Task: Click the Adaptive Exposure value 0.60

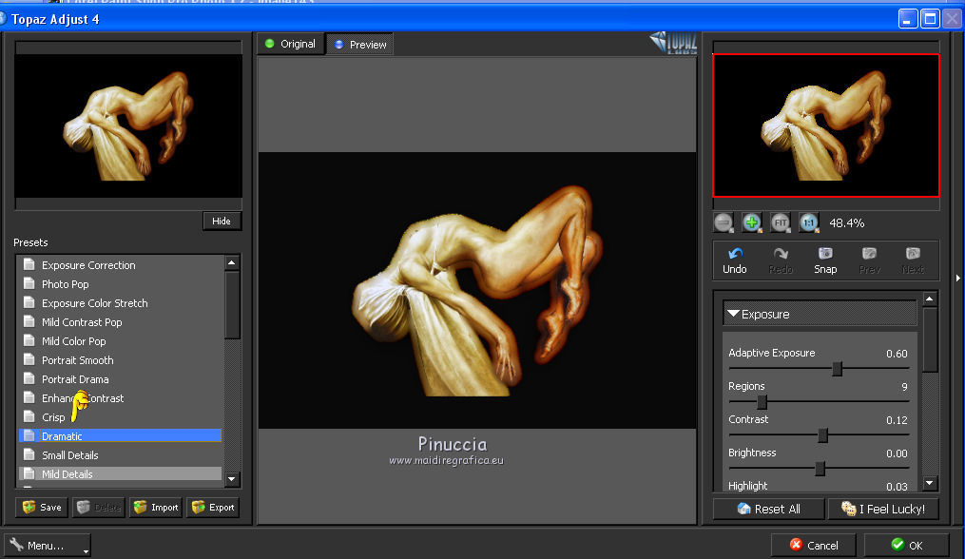Action: [x=897, y=354]
